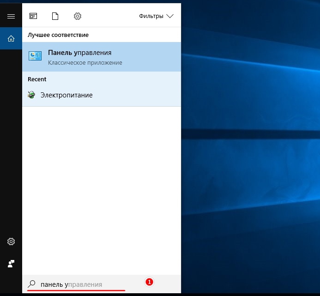The width and height of the screenshot is (320, 296).
Task: Go to the Home tab in the sidebar
Action: click(11, 38)
